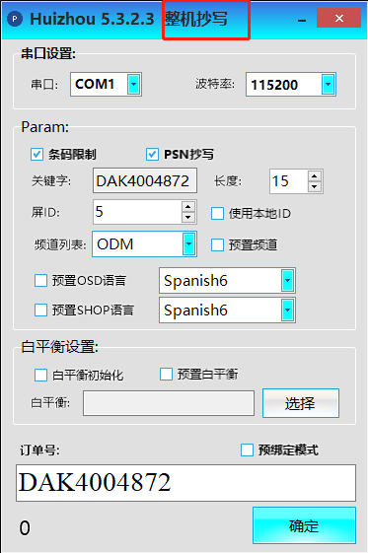368x553 pixels.
Task: Check the 预置频道 checkbox
Action: (217, 244)
